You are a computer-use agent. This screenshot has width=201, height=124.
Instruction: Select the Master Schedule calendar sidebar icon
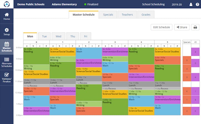point(7,47)
